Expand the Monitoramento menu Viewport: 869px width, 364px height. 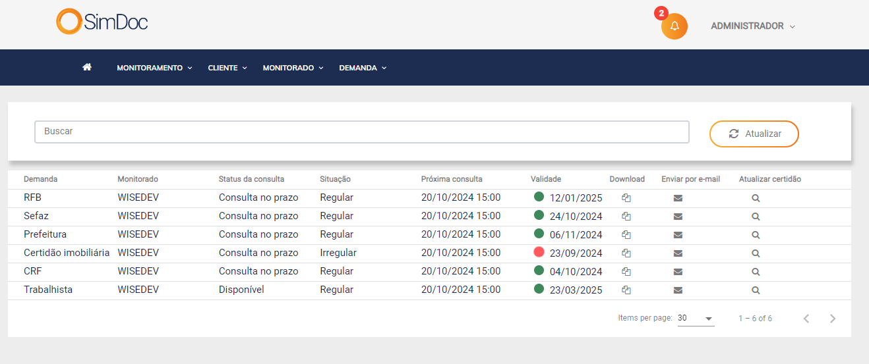(154, 68)
